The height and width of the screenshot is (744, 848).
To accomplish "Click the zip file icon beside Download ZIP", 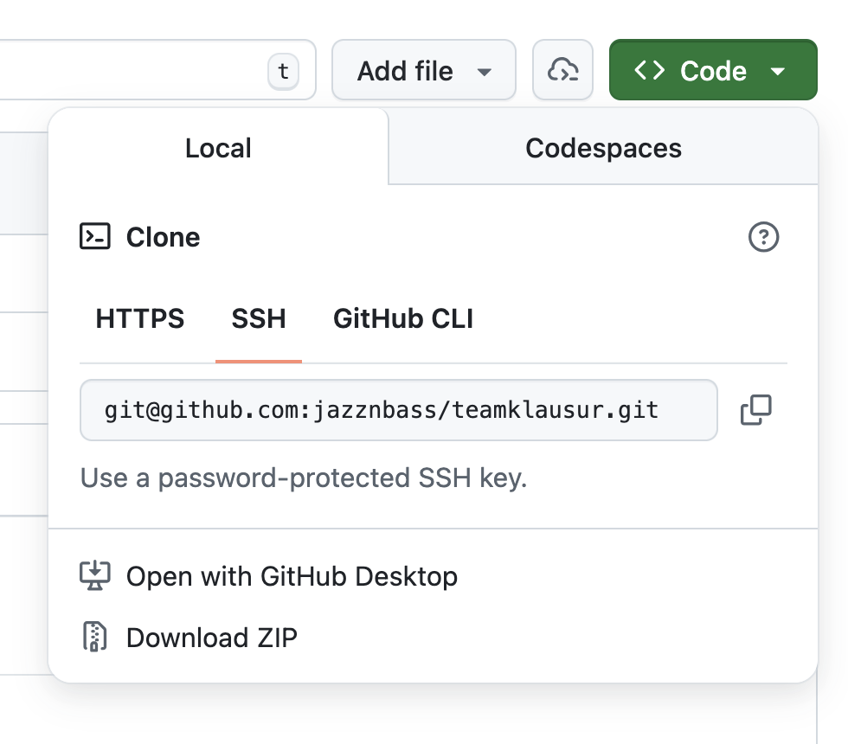I will (94, 638).
